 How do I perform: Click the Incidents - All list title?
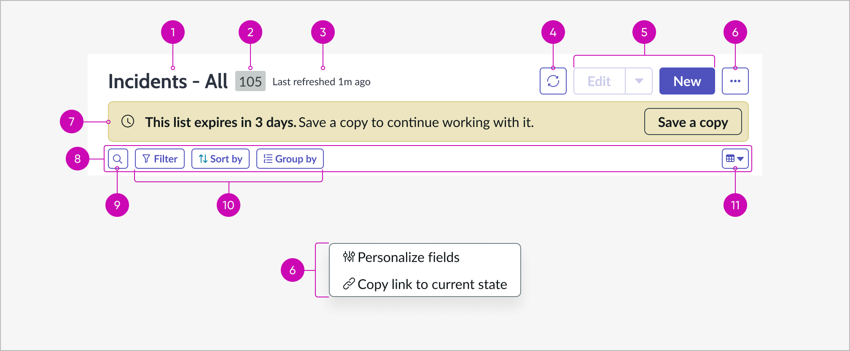[x=168, y=81]
